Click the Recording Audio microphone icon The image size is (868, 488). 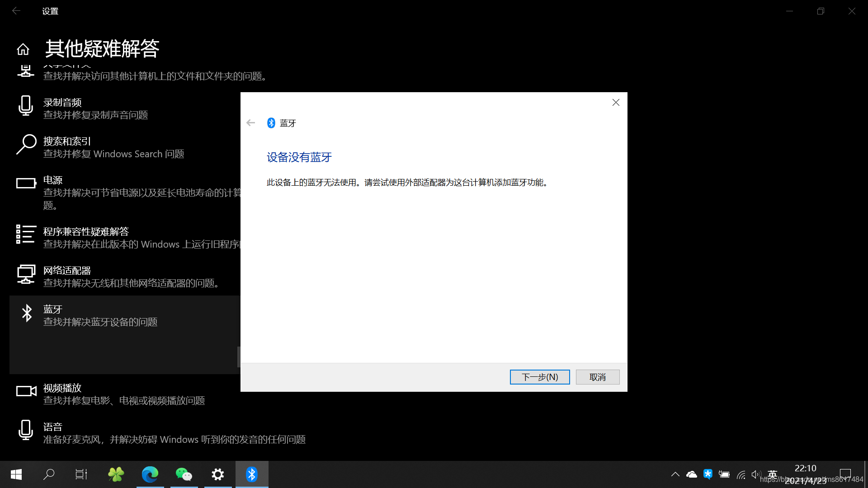26,106
